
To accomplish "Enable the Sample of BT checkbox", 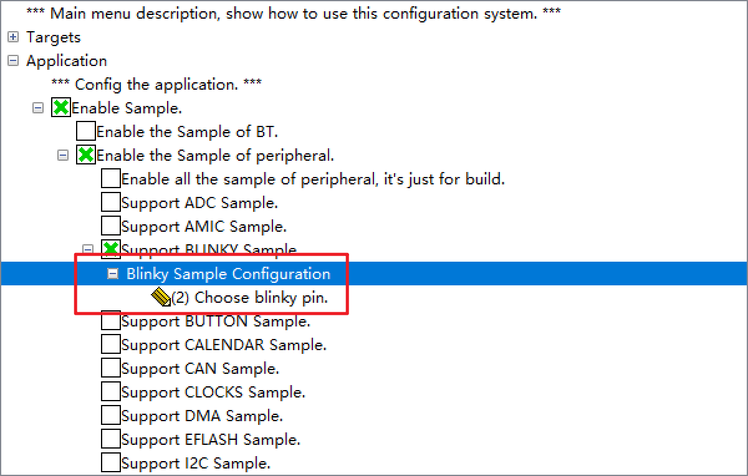I will click(x=85, y=132).
